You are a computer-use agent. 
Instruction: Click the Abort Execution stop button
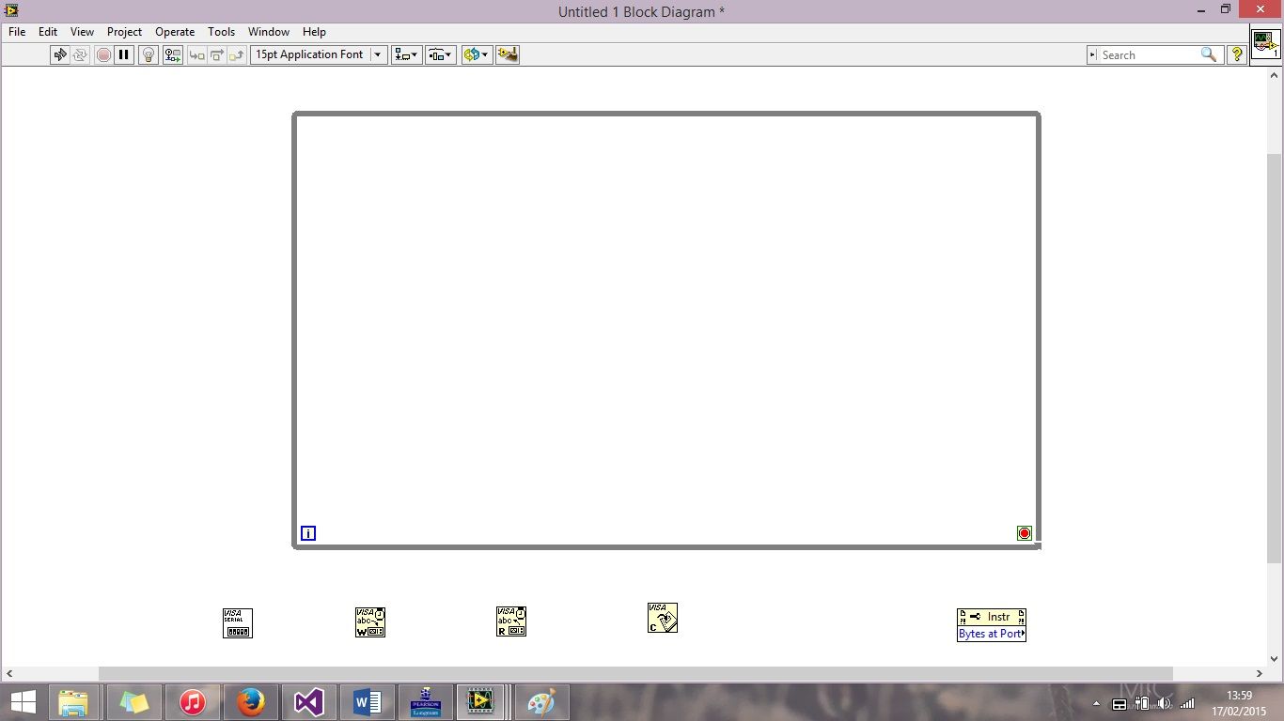(x=103, y=54)
